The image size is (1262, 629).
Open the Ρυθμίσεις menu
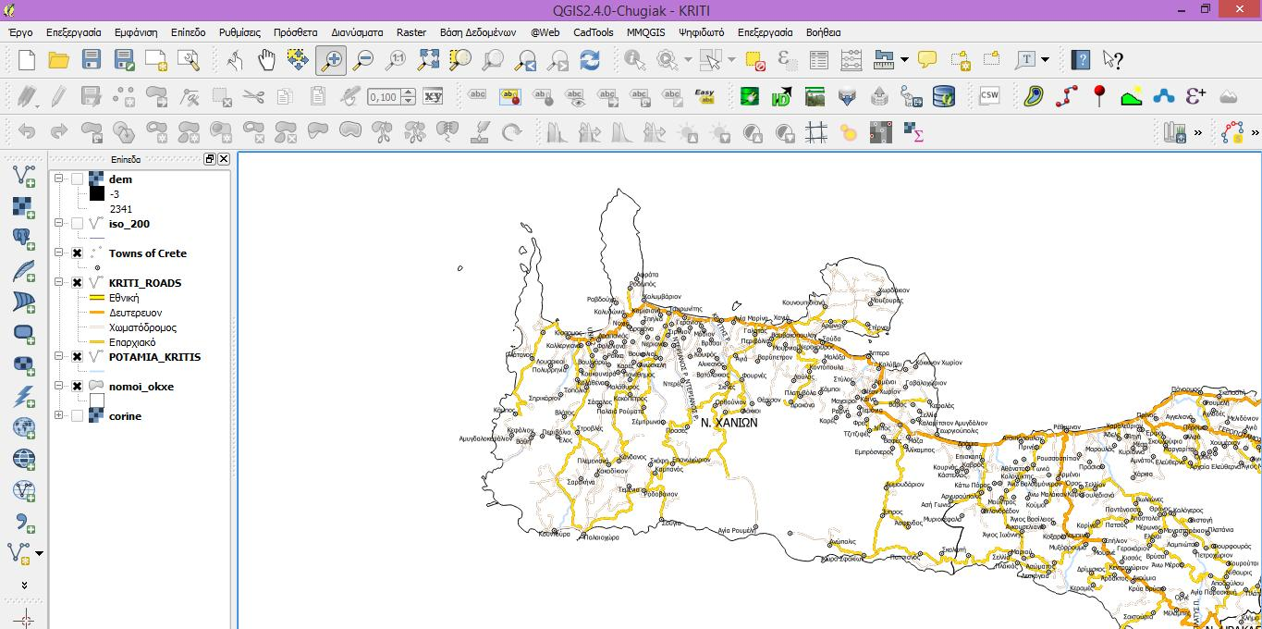pyautogui.click(x=240, y=32)
